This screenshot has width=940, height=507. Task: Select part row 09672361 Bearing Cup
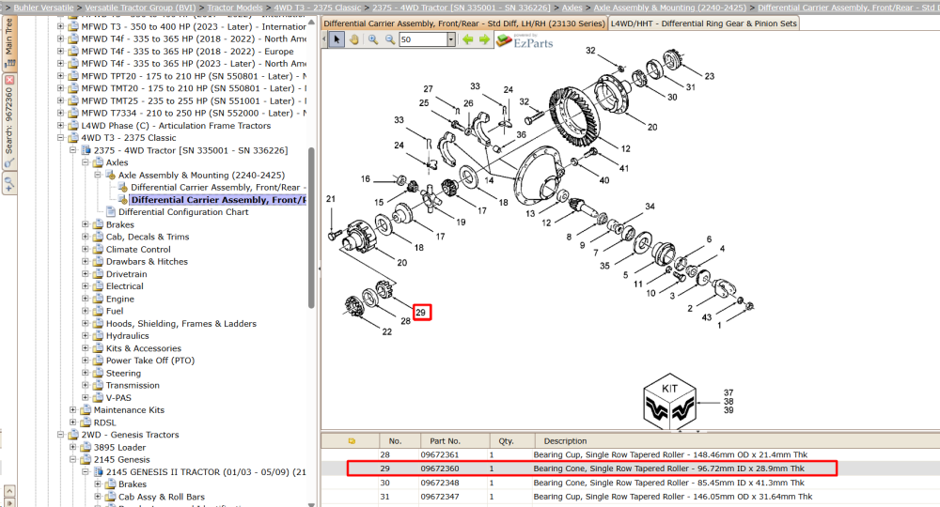pos(630,455)
